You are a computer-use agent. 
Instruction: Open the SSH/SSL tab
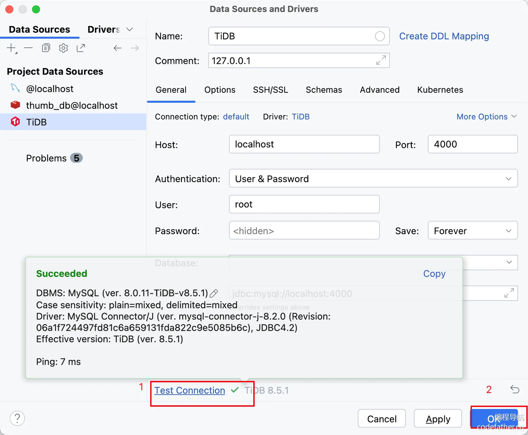(x=271, y=90)
